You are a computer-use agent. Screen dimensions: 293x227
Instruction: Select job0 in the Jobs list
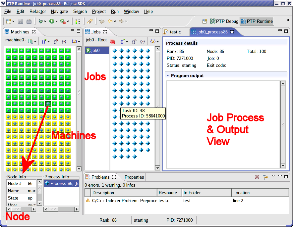pyautogui.click(x=97, y=50)
